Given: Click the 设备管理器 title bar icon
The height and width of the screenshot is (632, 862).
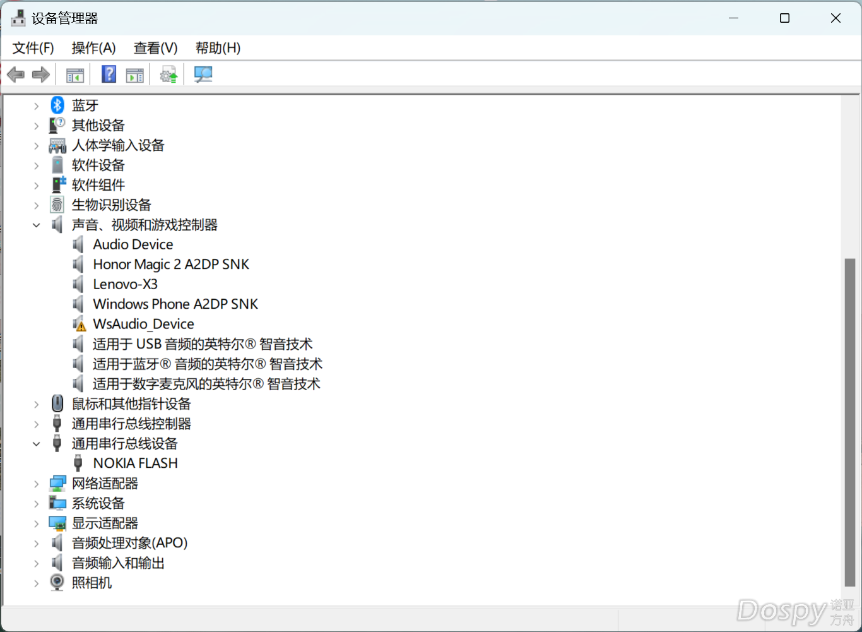Looking at the screenshot, I should (19, 18).
